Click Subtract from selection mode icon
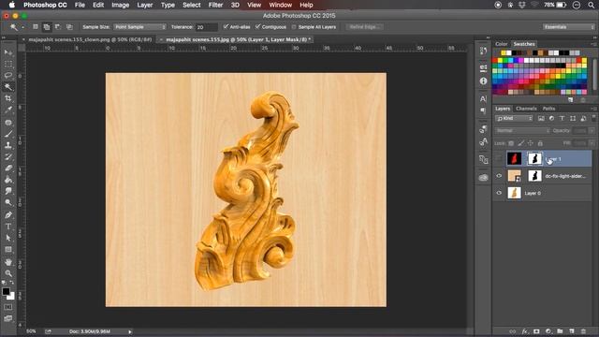Viewport: 599px width, 337px height. [58, 27]
